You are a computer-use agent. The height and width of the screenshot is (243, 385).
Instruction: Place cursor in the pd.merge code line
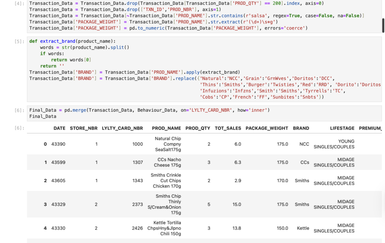149,110
